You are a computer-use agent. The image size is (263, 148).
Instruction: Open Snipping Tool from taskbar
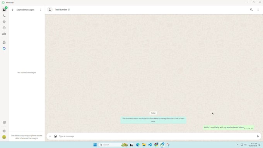point(168,145)
